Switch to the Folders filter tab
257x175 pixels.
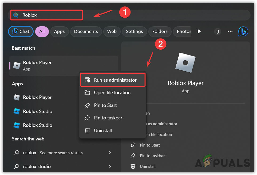160,31
